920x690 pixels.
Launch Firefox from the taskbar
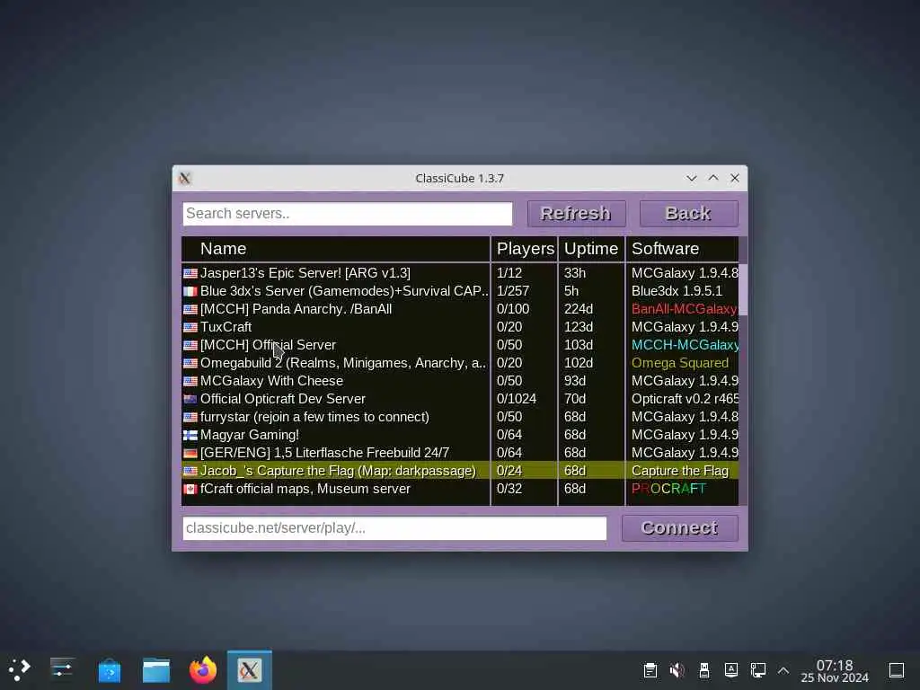(x=203, y=670)
